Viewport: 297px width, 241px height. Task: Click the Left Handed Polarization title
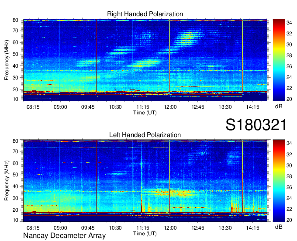[145, 135]
